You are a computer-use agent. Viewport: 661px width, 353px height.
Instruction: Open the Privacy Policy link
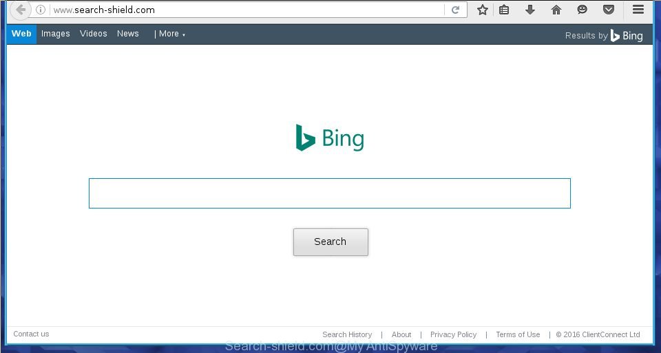pos(453,334)
